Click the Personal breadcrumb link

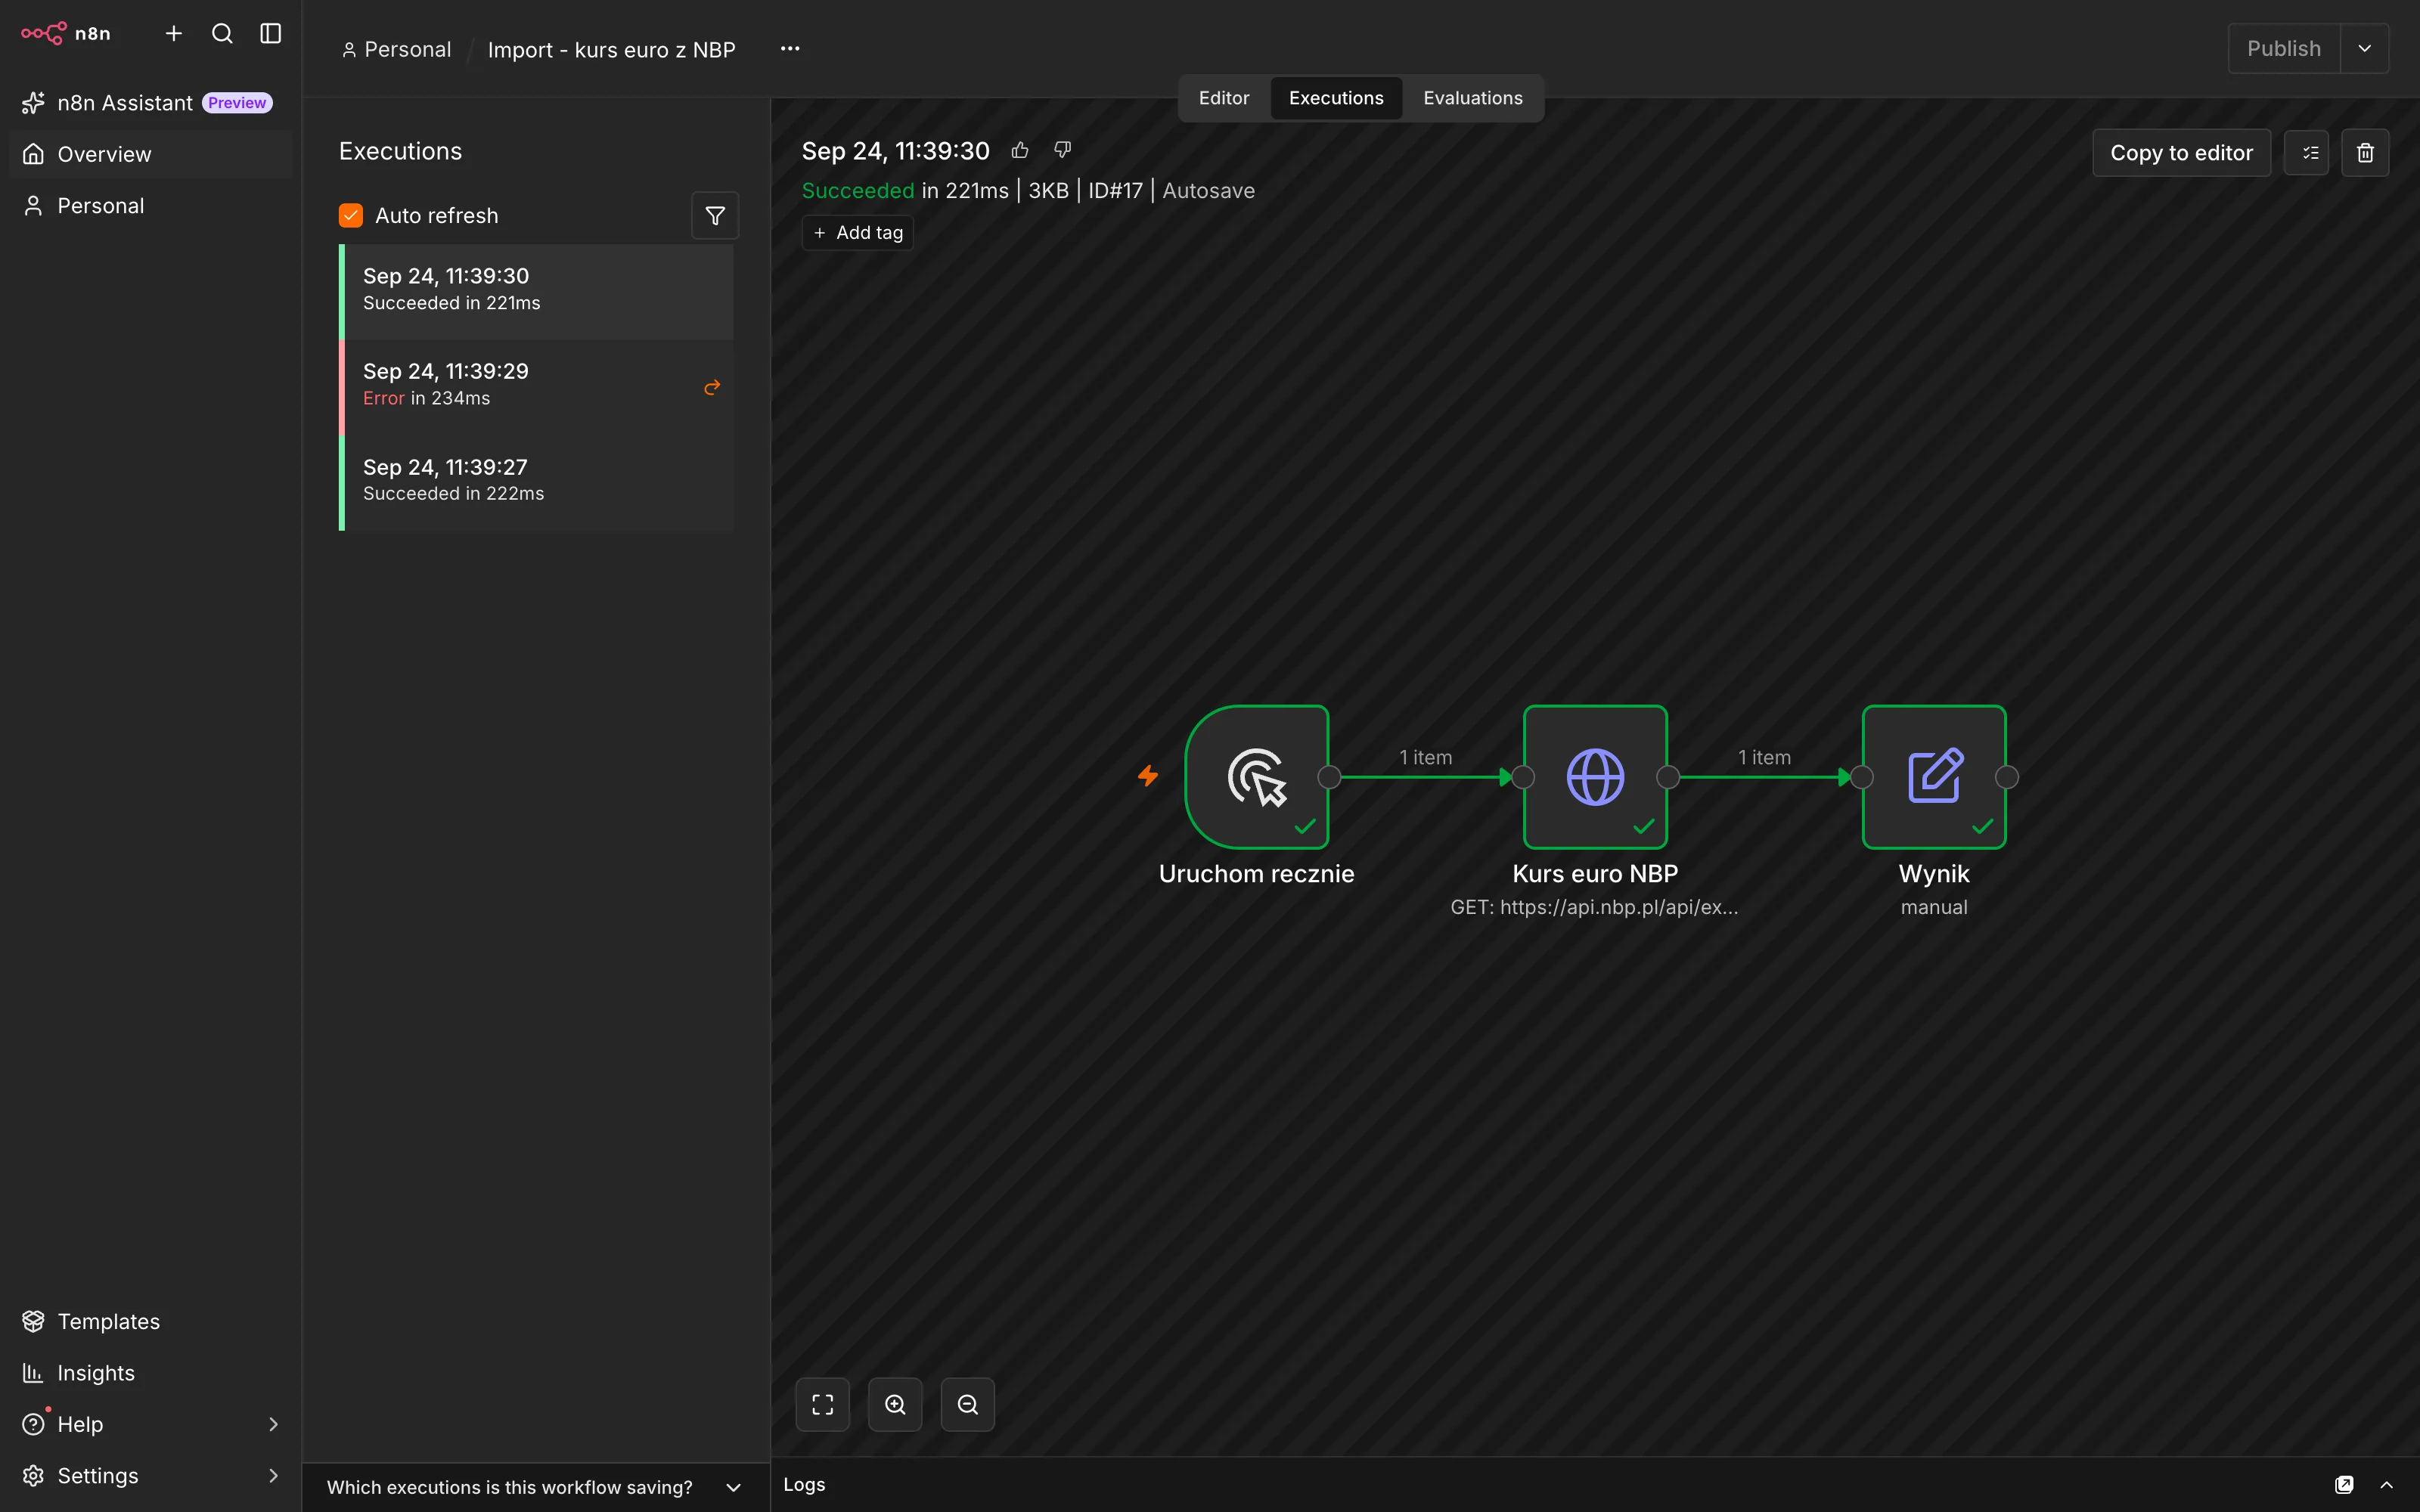(x=397, y=49)
